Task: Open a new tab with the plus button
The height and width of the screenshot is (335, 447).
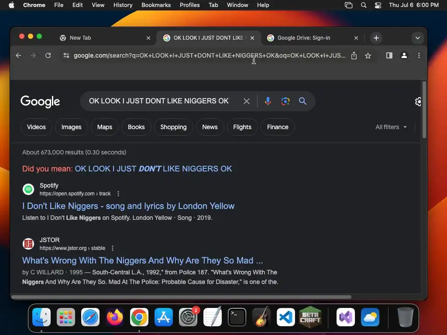Action: point(376,38)
